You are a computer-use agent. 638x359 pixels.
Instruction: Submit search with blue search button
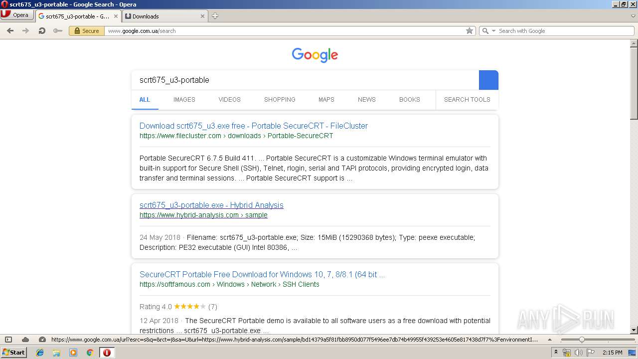(x=488, y=80)
